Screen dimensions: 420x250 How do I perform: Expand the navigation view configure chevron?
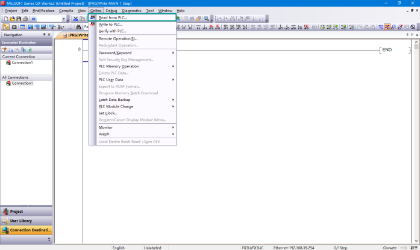(x=49, y=239)
